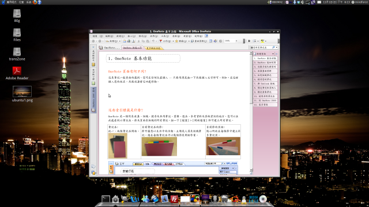Click Firefox icon in top panel
This screenshot has height=207, width=369.
tap(35, 2)
